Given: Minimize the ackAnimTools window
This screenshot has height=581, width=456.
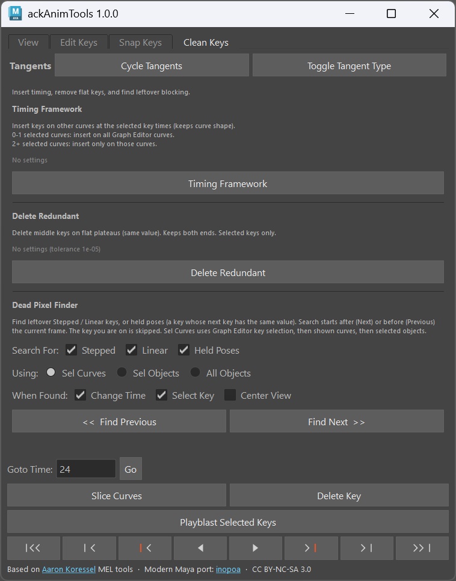Looking at the screenshot, I should click(x=350, y=14).
